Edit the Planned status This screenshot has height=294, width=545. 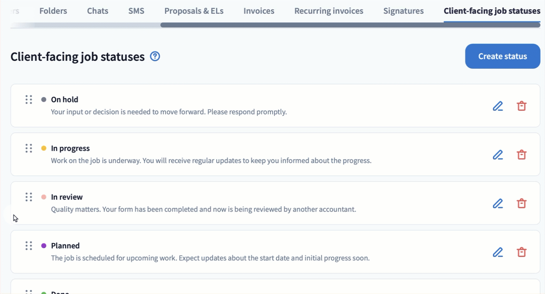pyautogui.click(x=497, y=252)
